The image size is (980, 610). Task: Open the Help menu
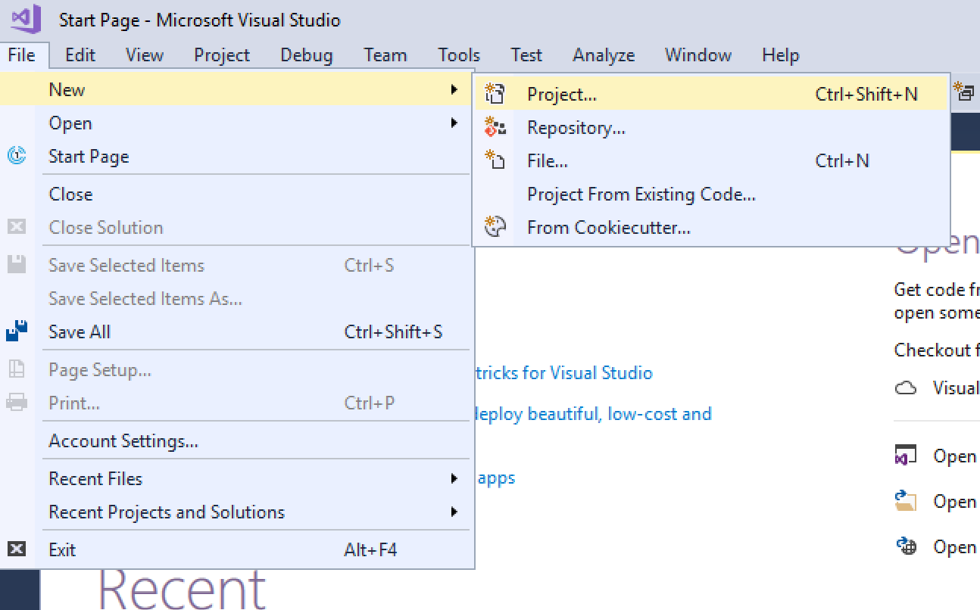[x=781, y=54]
